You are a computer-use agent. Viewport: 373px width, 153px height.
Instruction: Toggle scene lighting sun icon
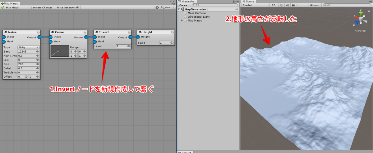coord(281,5)
